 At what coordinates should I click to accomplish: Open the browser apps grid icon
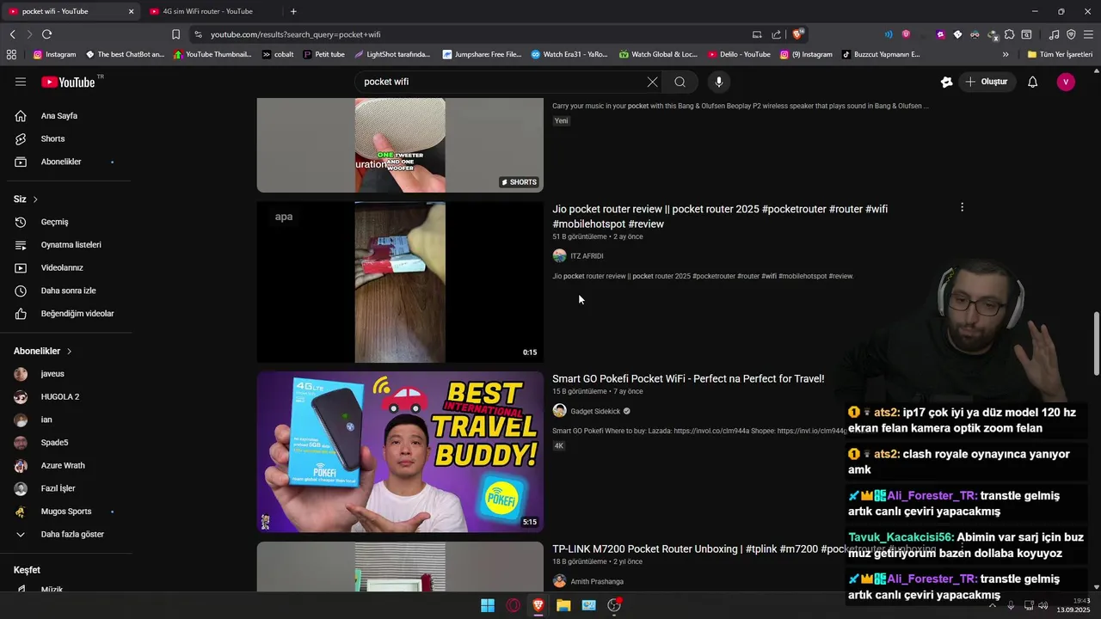11,54
